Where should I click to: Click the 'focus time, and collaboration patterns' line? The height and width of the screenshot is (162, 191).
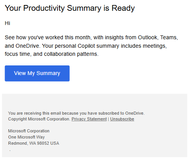(x=52, y=54)
